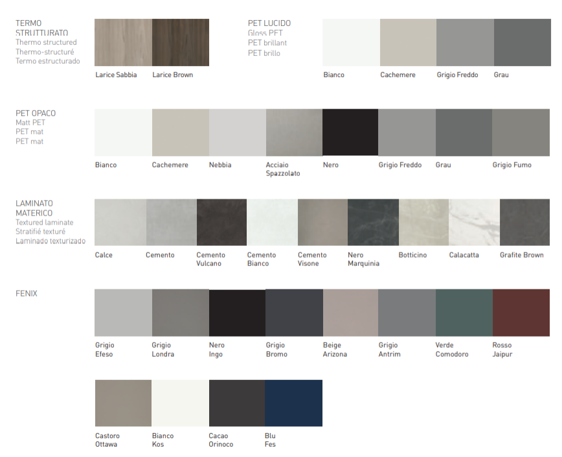562x457 pixels.
Task: Select the Fenix Grigio Bromo swatch
Action: click(x=294, y=313)
